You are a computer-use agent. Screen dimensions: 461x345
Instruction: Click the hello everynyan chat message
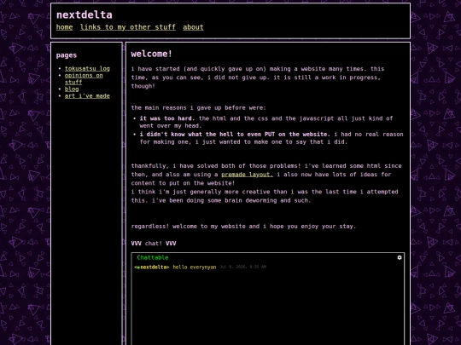click(195, 267)
